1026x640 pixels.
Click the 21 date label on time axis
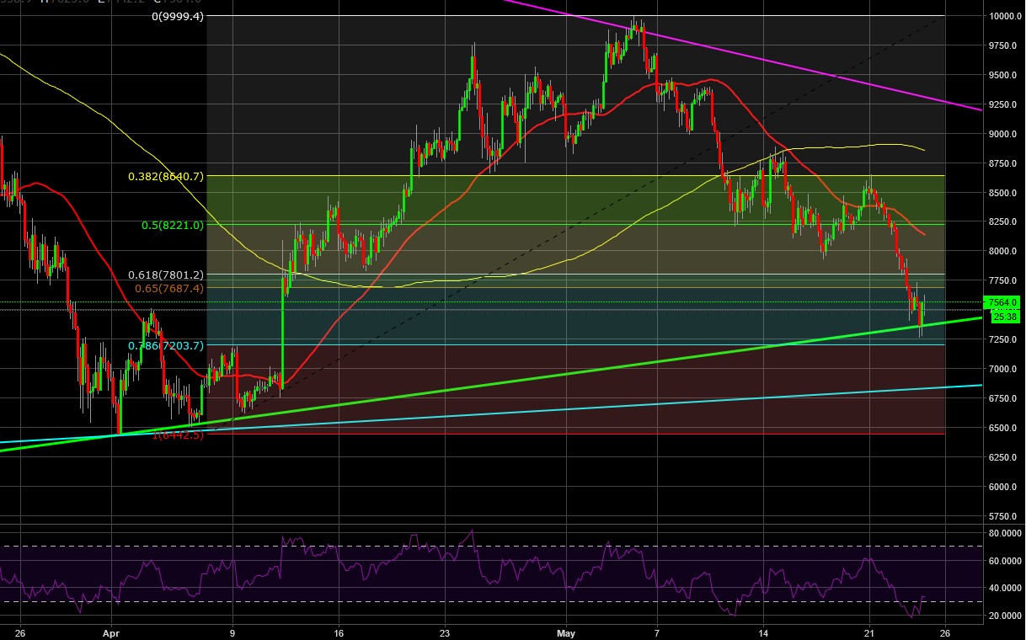click(x=870, y=632)
